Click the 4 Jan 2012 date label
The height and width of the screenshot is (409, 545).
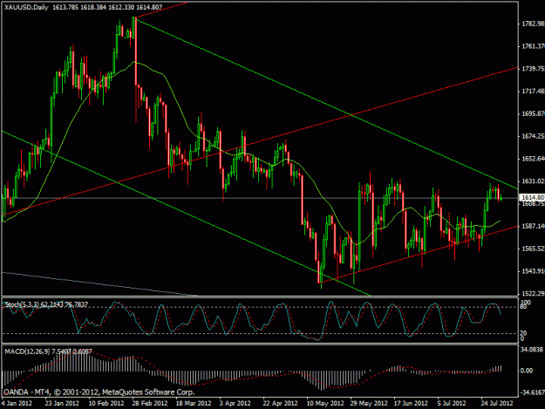tap(17, 404)
